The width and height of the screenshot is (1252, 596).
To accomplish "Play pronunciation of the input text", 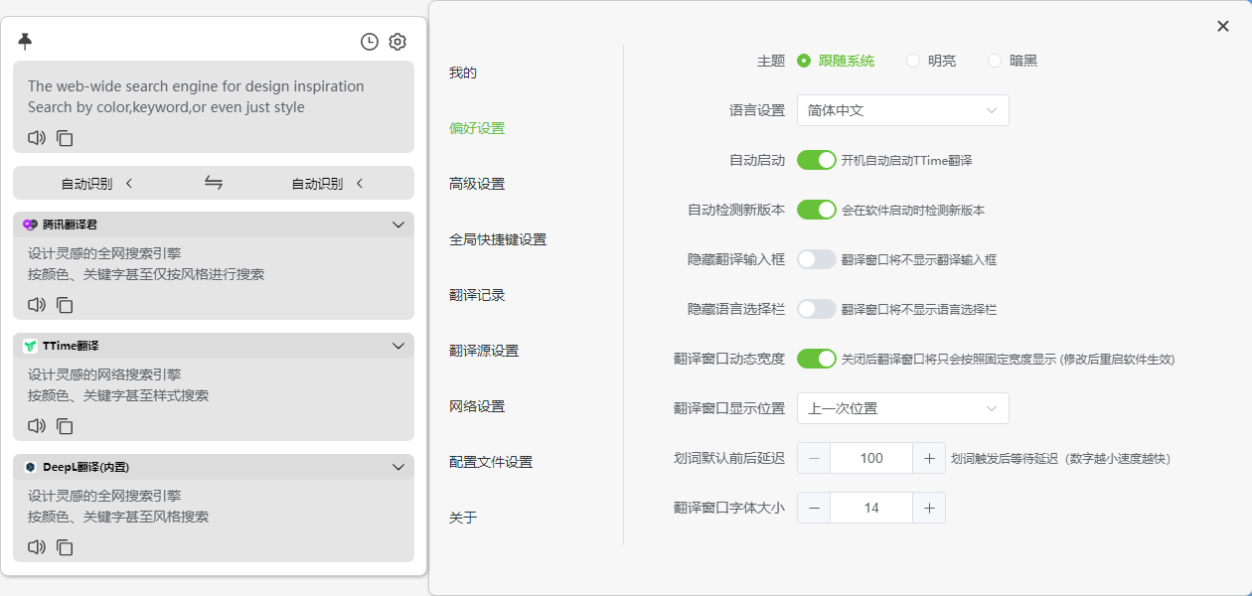I will point(37,138).
